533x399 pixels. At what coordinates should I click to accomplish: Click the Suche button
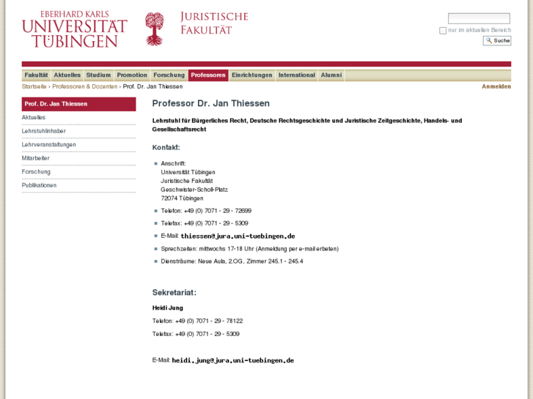(497, 41)
